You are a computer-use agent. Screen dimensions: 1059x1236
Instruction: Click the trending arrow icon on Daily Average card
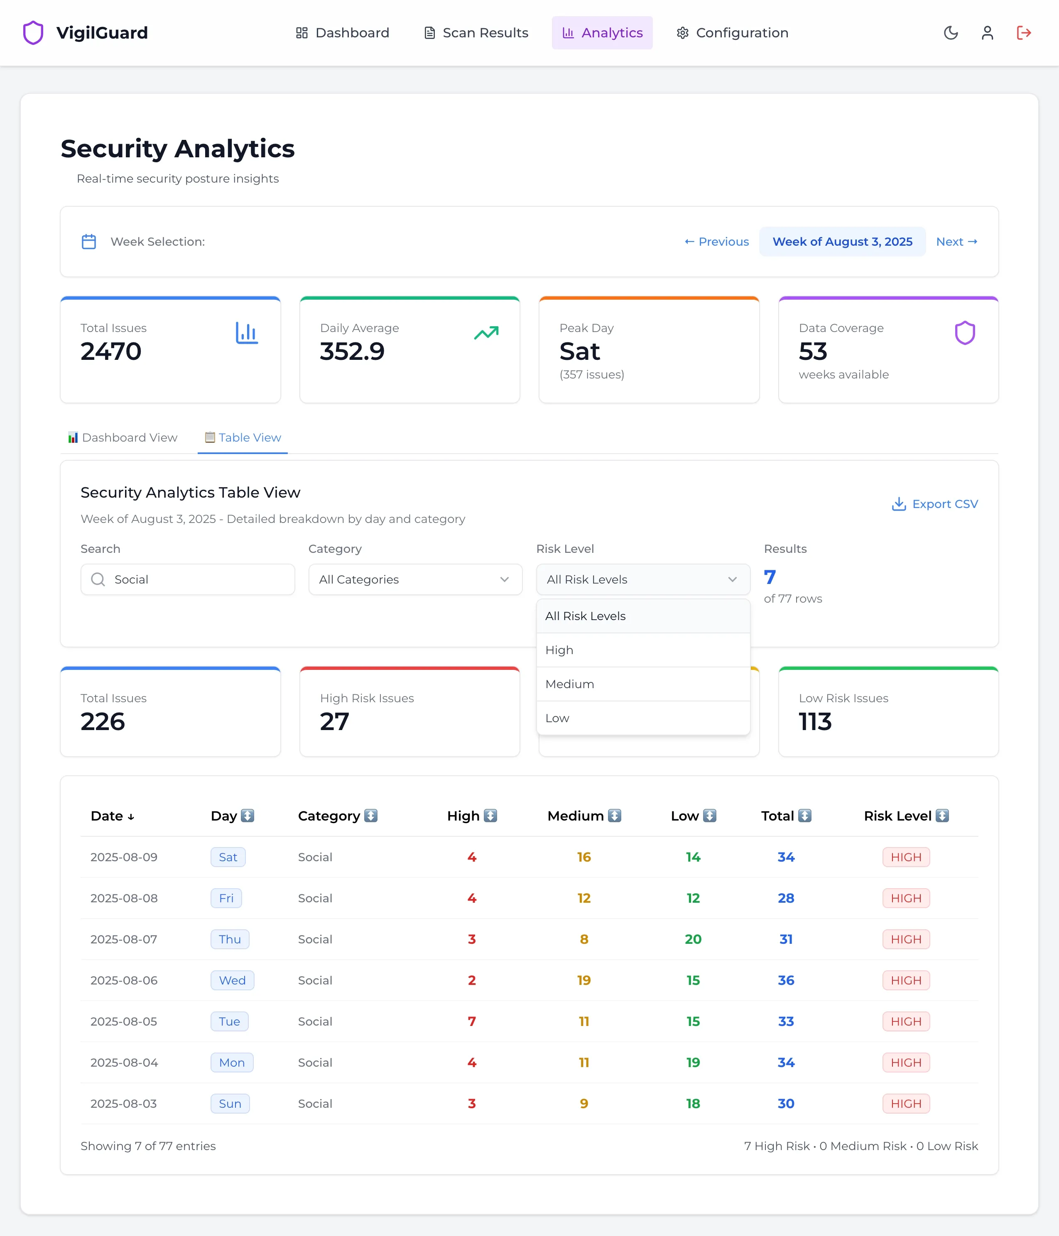pyautogui.click(x=486, y=333)
